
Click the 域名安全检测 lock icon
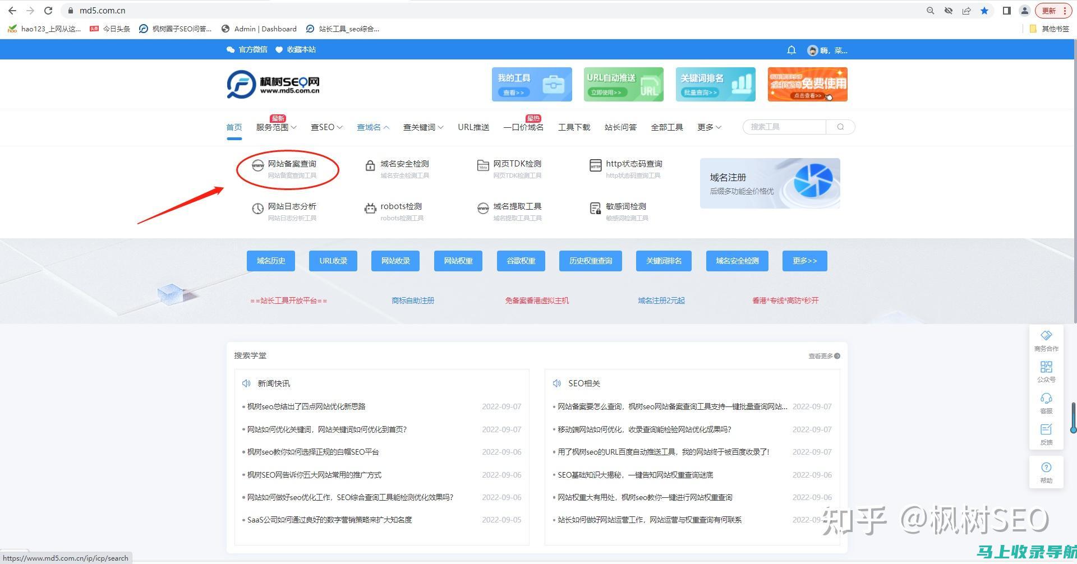[x=370, y=165]
